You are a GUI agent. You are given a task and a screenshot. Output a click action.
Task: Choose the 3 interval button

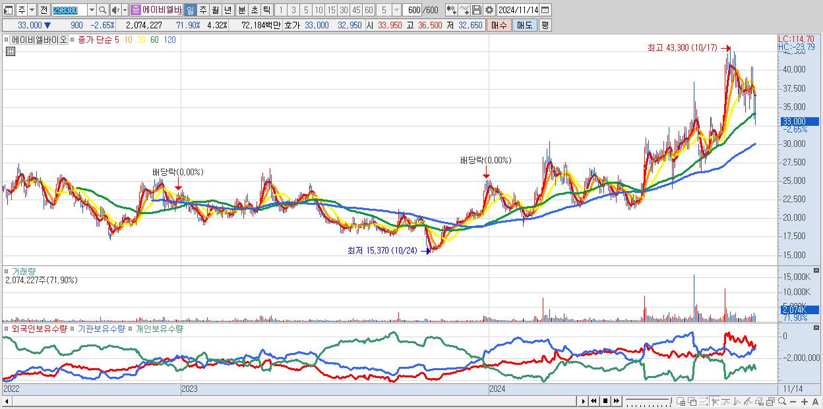pyautogui.click(x=293, y=10)
